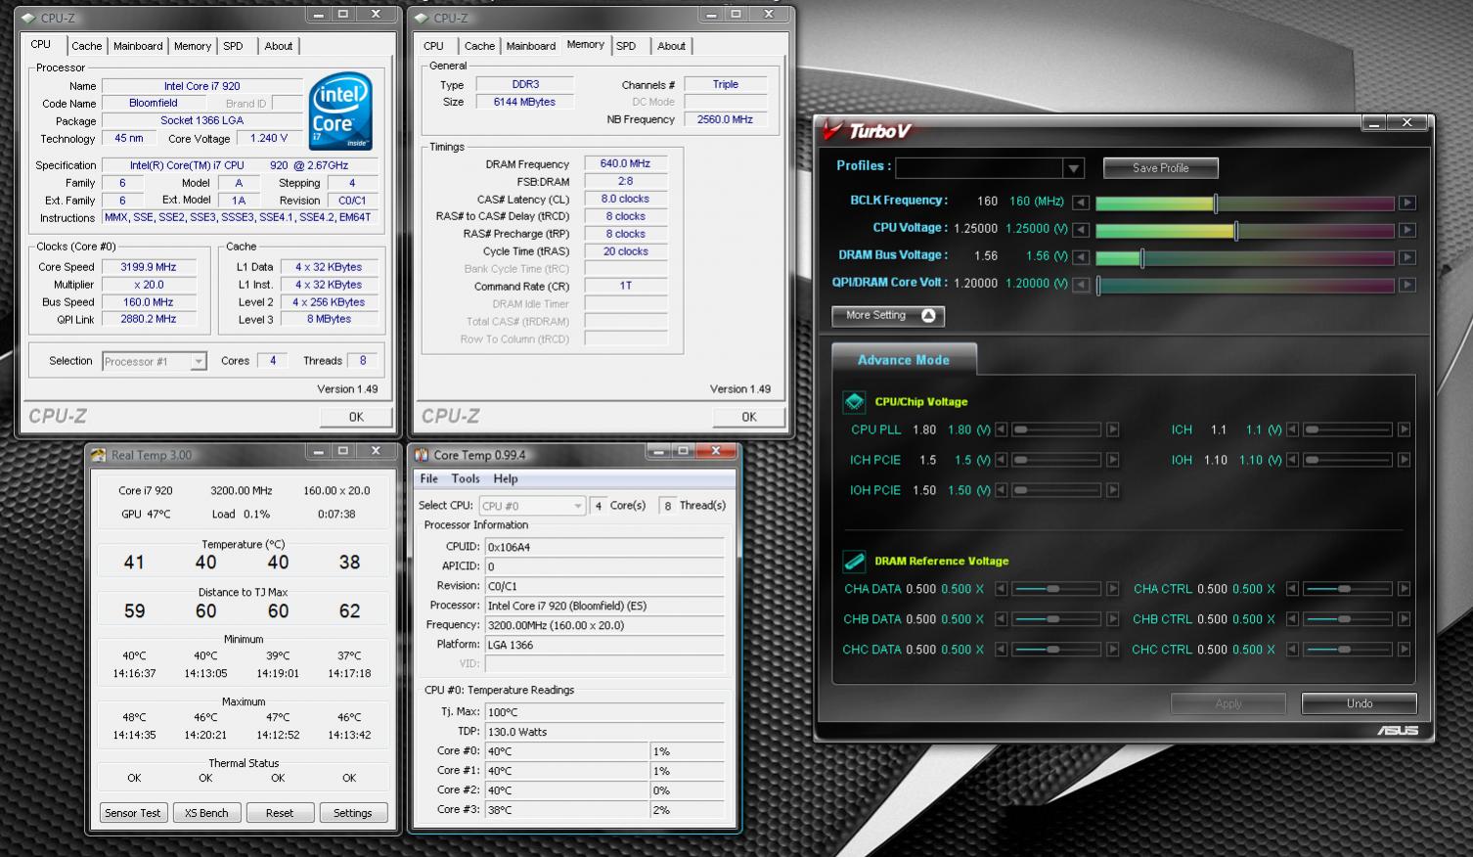Increase CHC CTRL reference right arrow

[1404, 650]
